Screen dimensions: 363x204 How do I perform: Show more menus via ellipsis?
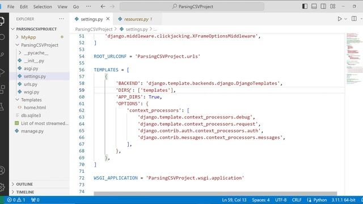88,6
